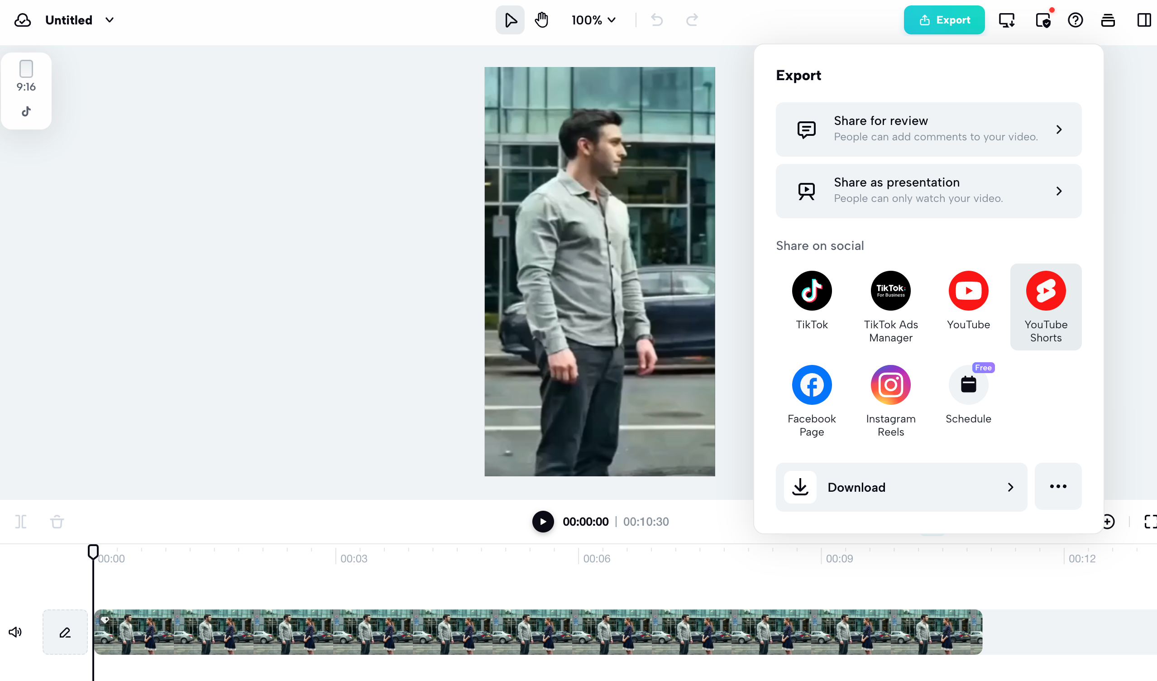The height and width of the screenshot is (681, 1157).
Task: Expand the Untitled project name menu
Action: [109, 20]
